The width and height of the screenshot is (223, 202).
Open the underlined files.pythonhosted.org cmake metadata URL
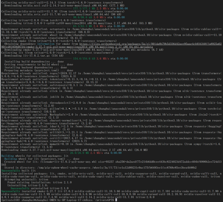(111, 45)
